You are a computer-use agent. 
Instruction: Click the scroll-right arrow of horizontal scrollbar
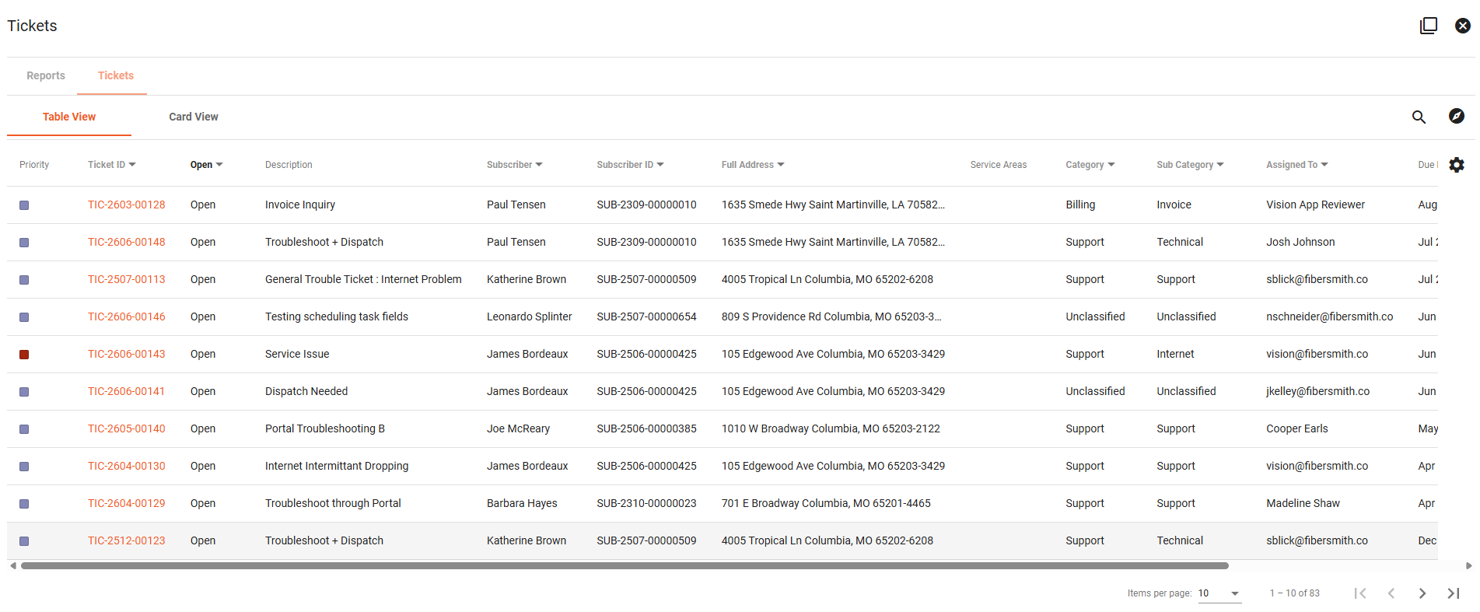(1468, 566)
